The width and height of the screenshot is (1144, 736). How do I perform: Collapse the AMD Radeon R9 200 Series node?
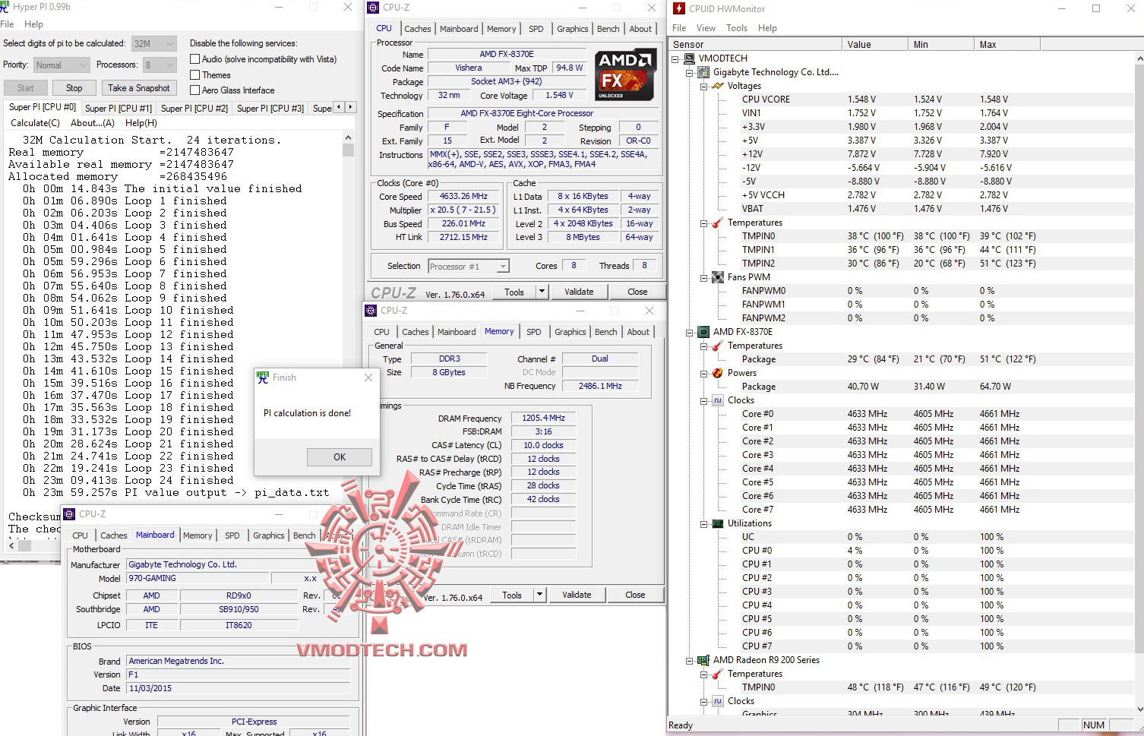(x=689, y=660)
